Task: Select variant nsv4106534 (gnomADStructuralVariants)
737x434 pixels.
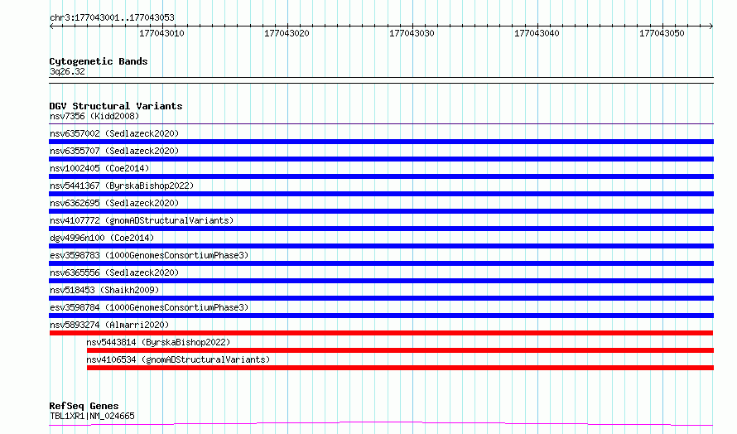Action: [x=178, y=359]
